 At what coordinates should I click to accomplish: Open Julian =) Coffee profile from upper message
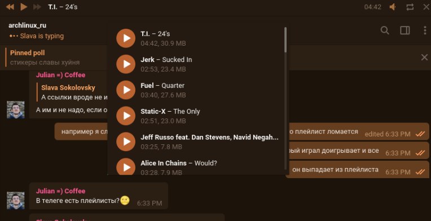click(60, 75)
